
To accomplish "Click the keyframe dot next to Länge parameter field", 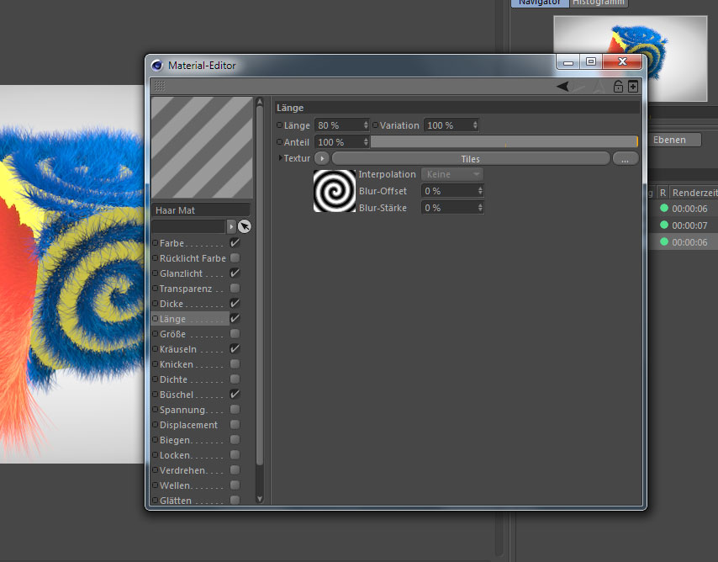I will pos(279,125).
